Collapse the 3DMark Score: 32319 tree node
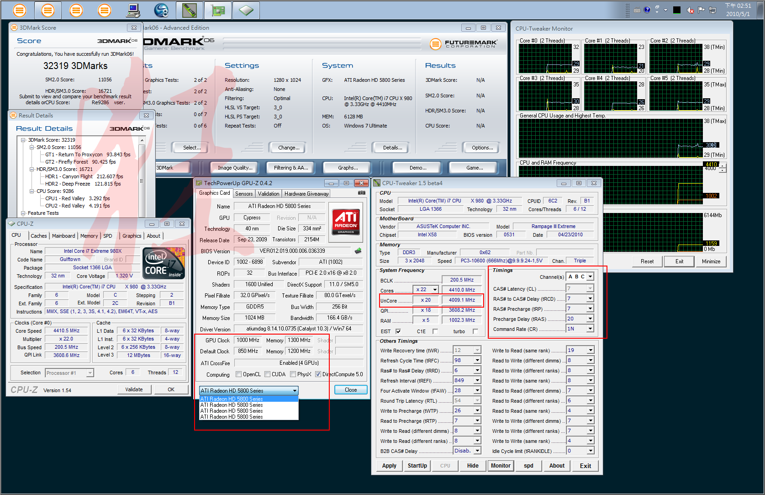765x495 pixels. coord(23,140)
